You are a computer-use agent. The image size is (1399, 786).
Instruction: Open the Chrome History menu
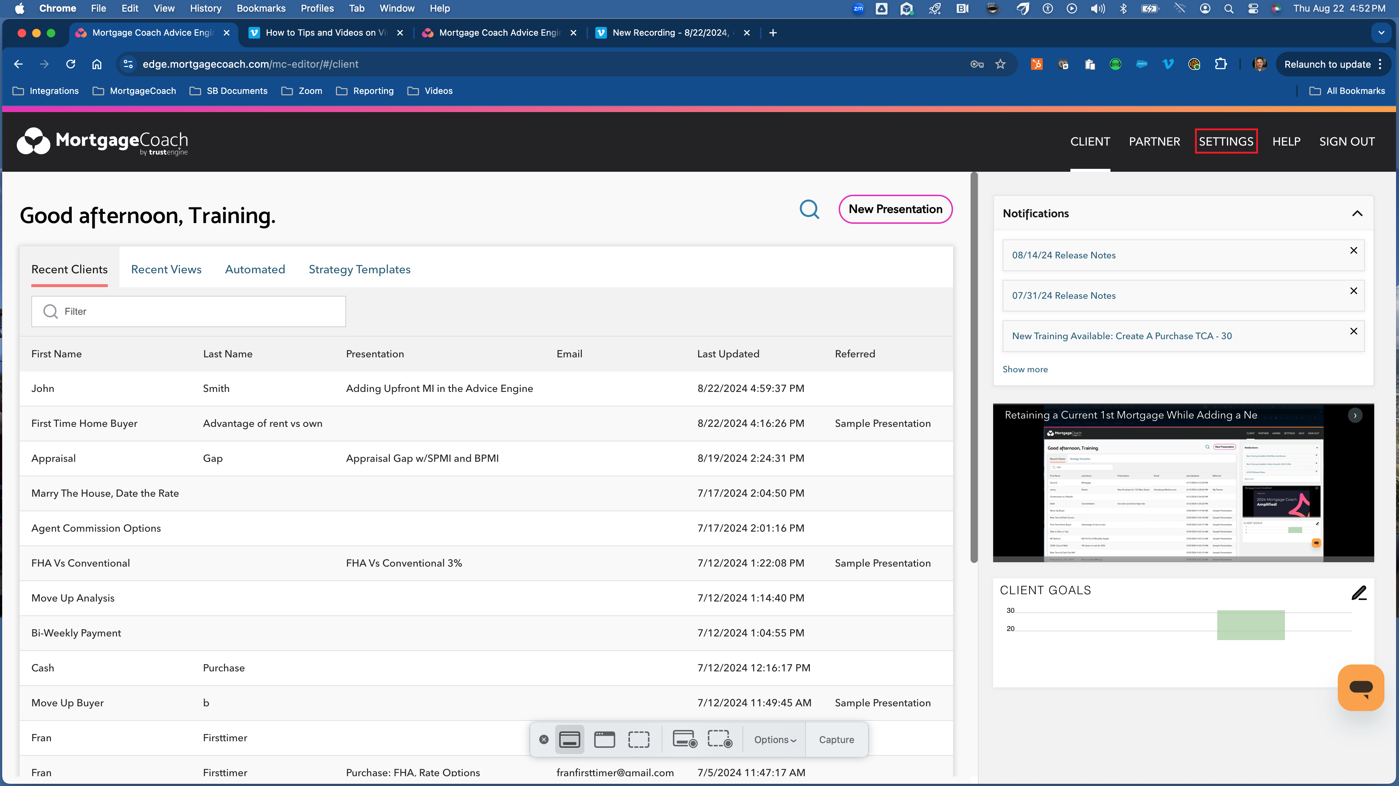(205, 8)
